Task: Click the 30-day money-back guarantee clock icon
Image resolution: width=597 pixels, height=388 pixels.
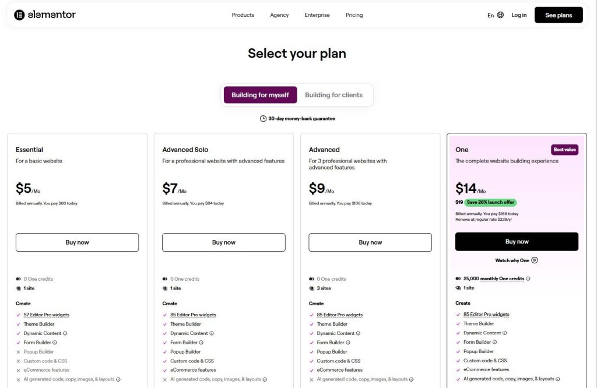Action: click(x=264, y=118)
